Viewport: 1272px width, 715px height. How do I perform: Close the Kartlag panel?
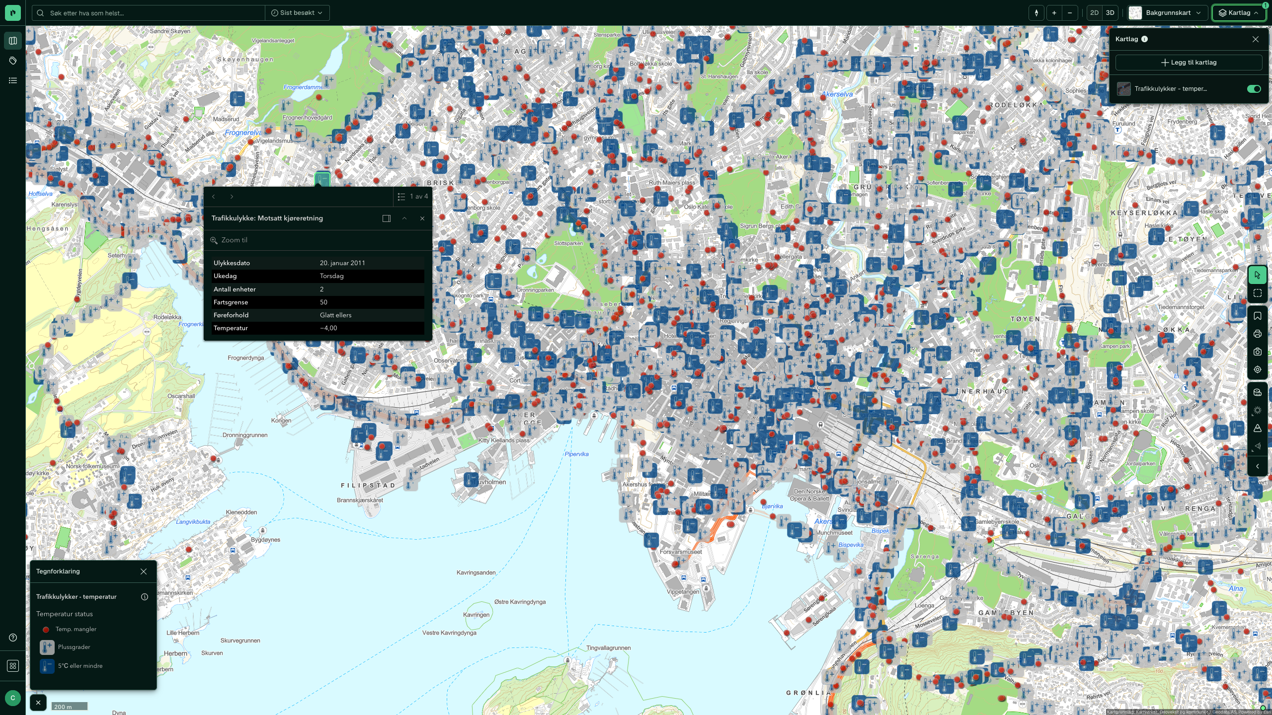[x=1255, y=39]
